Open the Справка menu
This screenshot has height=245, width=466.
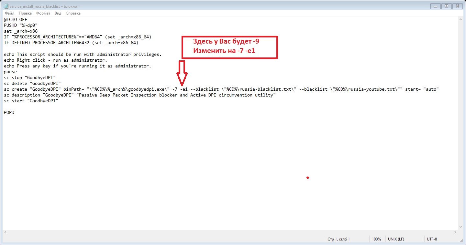[73, 13]
